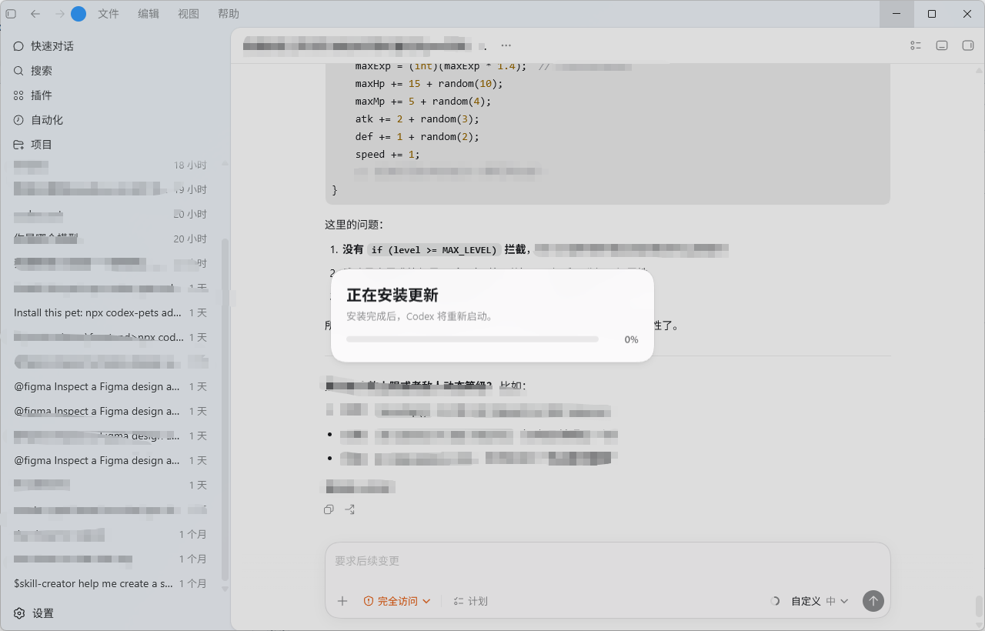Send the message with the up-arrow button
This screenshot has height=631, width=985.
[x=873, y=601]
